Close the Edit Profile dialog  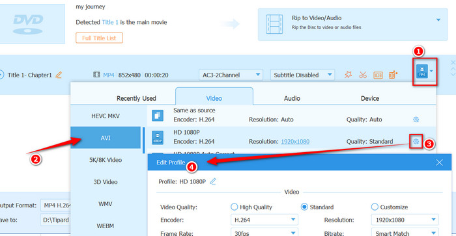[x=439, y=163]
